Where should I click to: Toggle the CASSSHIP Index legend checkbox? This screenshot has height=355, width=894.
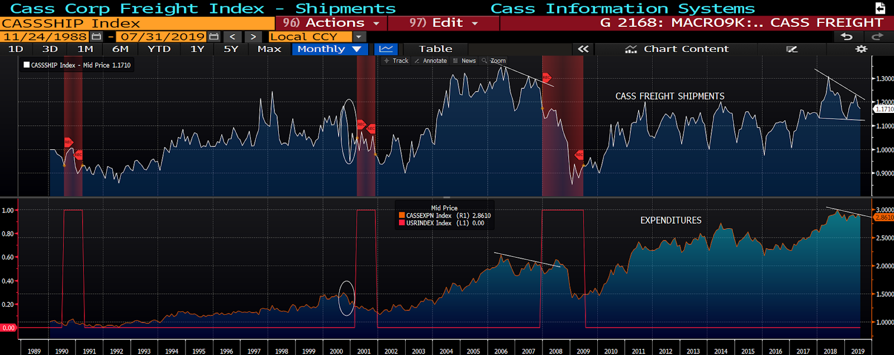point(26,65)
